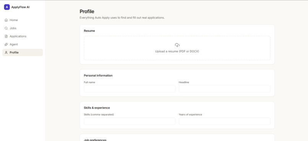The image size is (308, 141).
Task: Click the "Full name" field label
Action: (89, 82)
